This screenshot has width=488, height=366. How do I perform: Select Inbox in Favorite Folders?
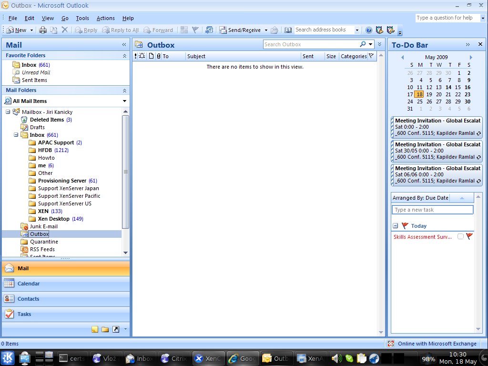pos(31,65)
